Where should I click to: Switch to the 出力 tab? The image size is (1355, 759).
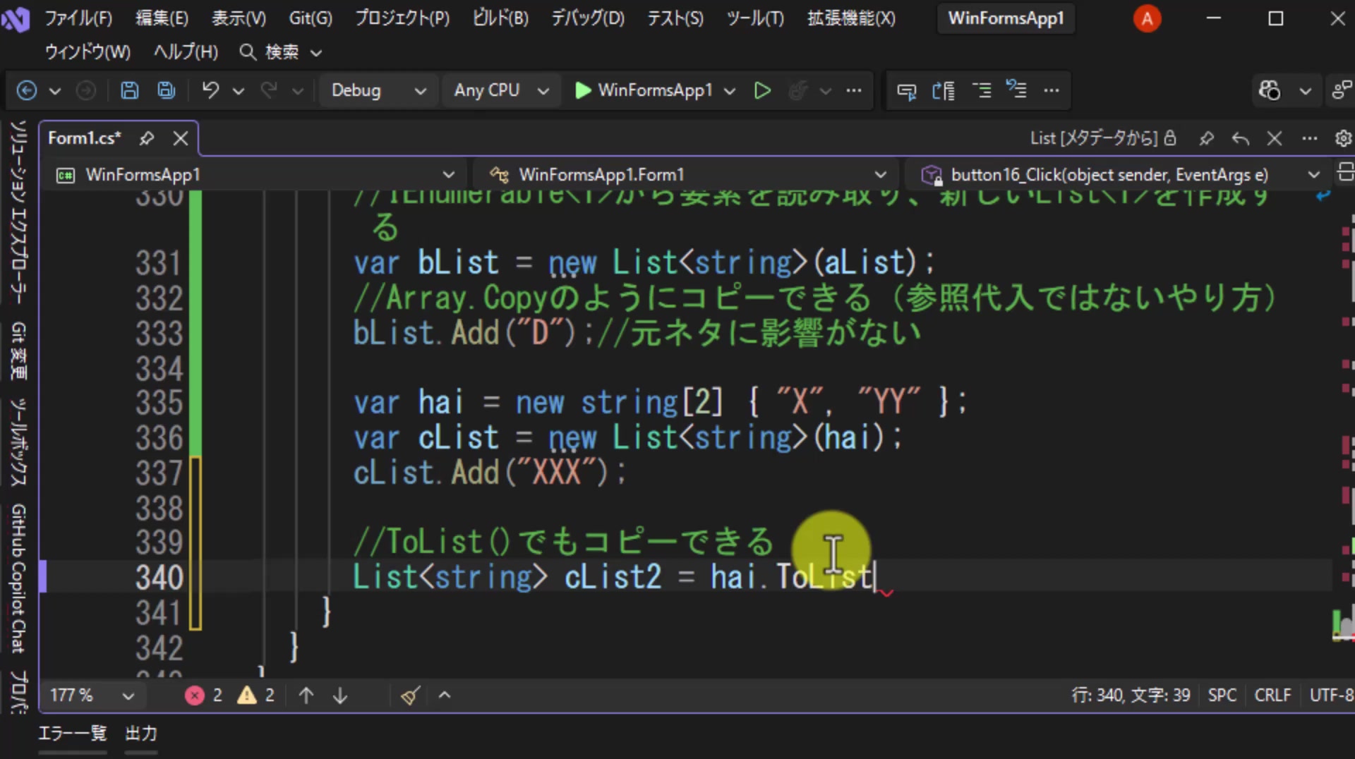141,734
